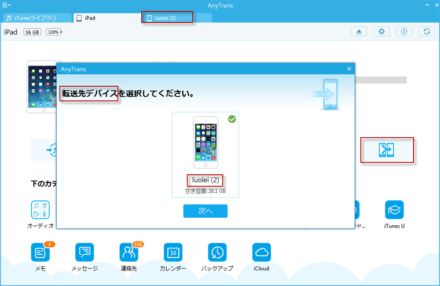Click the luolei (2) device name
The height and width of the screenshot is (286, 440).
[206, 180]
